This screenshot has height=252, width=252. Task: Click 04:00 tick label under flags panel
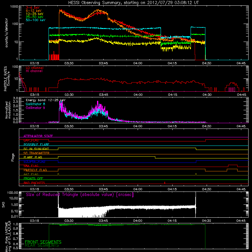pos(138,189)
